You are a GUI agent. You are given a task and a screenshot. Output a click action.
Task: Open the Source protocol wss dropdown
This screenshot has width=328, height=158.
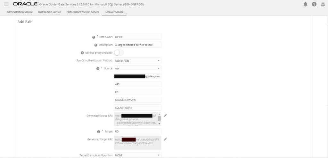pos(138,68)
